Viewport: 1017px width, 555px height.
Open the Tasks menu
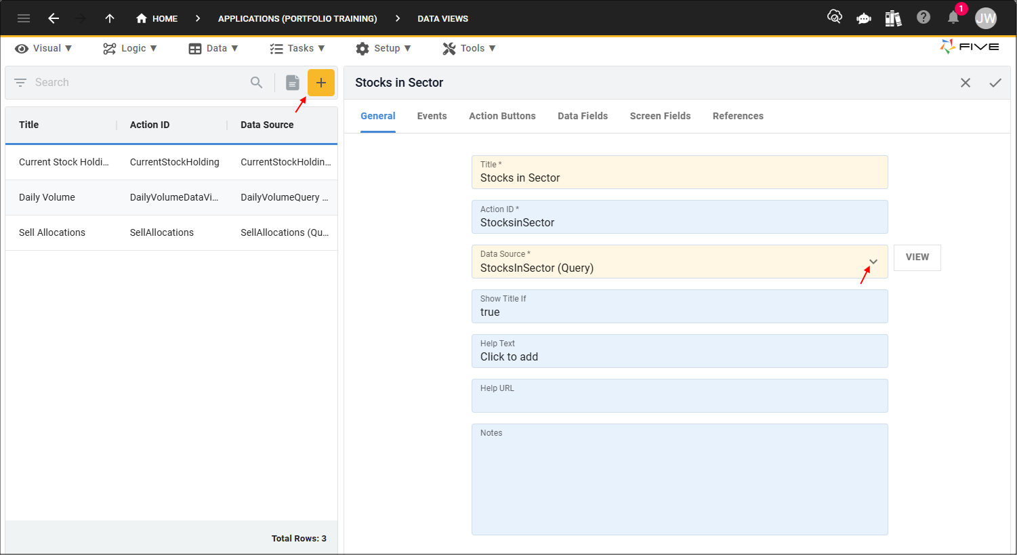point(297,48)
